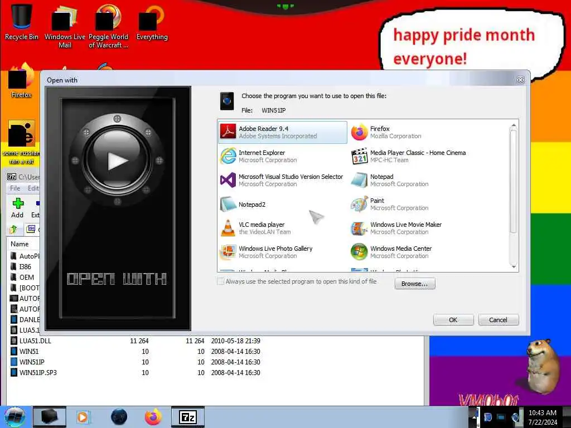Screen dimensions: 571x428
Task: Click the program list scrollbar thumb
Action: click(514, 181)
